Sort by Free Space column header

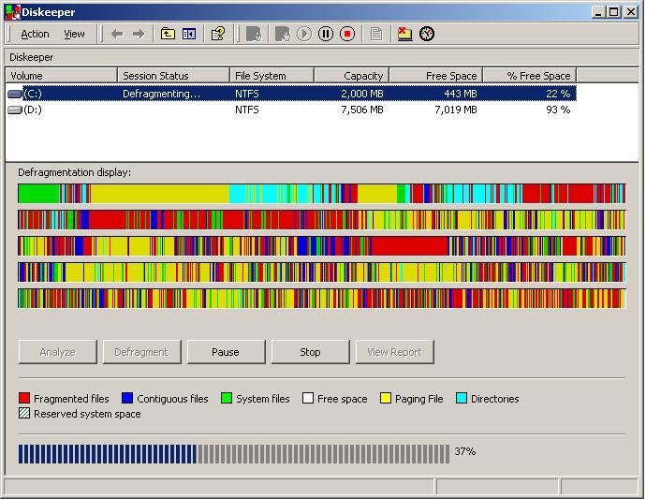point(435,75)
